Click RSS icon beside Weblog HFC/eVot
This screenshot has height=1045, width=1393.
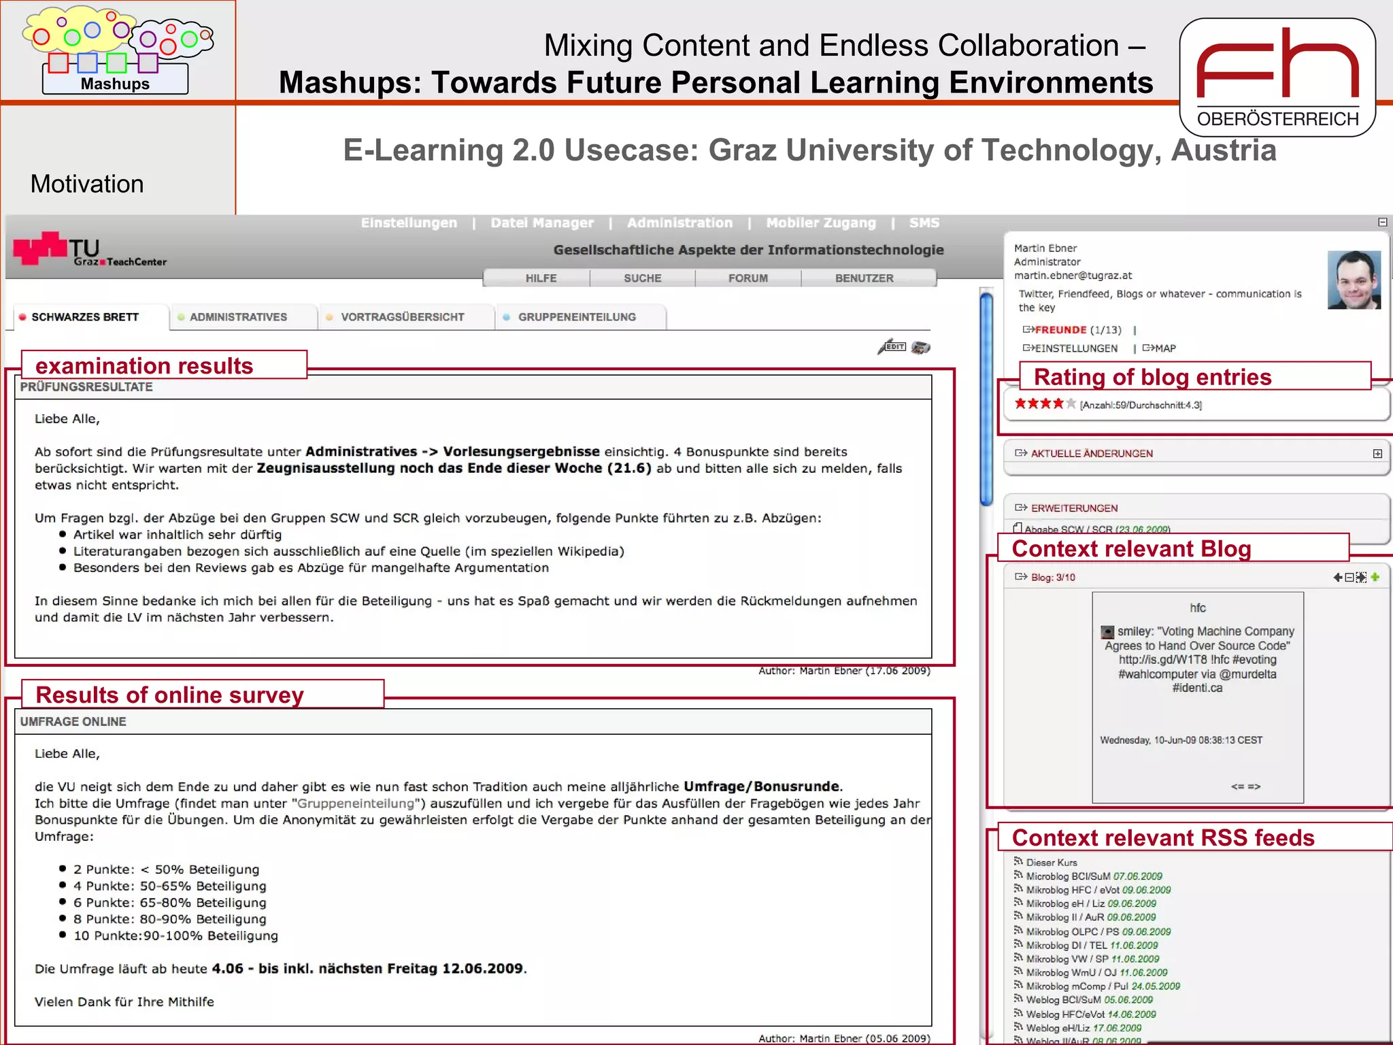coord(1018,1013)
